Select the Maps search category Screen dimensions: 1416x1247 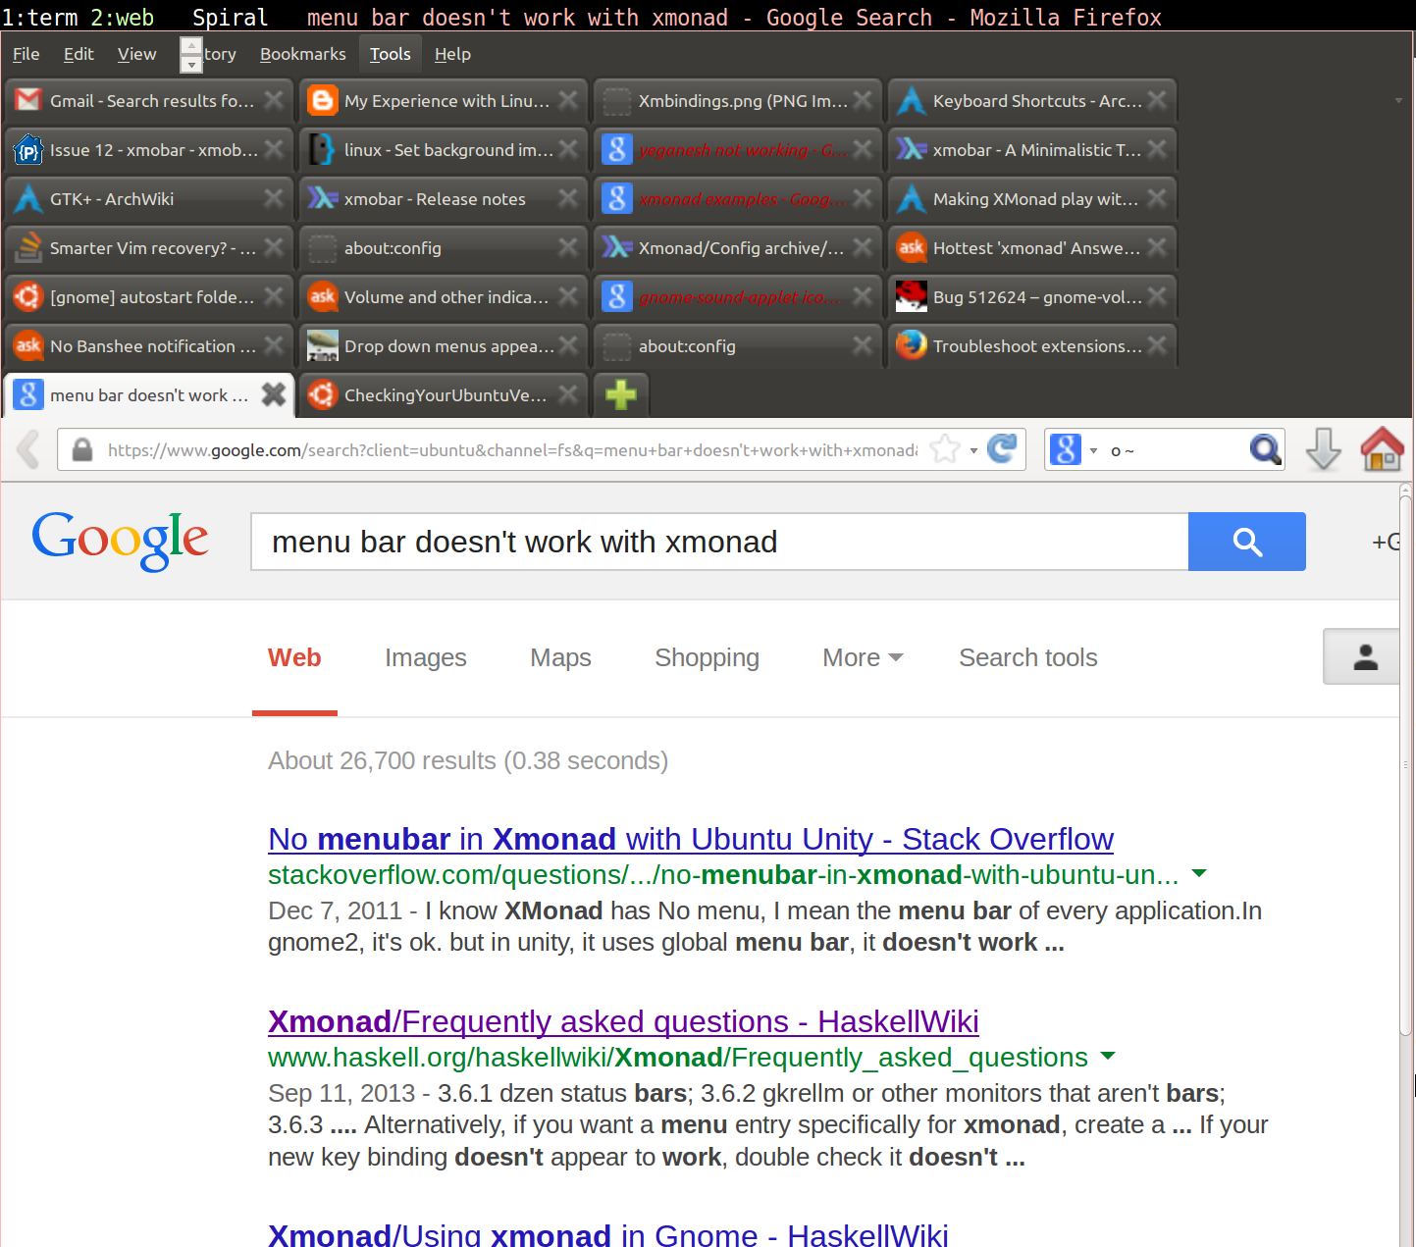[560, 657]
